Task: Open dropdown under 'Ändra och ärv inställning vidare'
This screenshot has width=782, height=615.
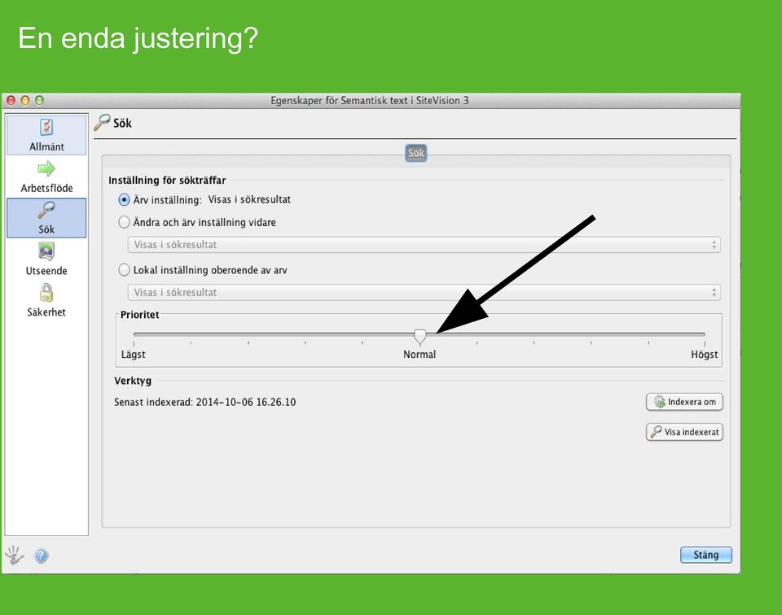Action: pos(424,245)
